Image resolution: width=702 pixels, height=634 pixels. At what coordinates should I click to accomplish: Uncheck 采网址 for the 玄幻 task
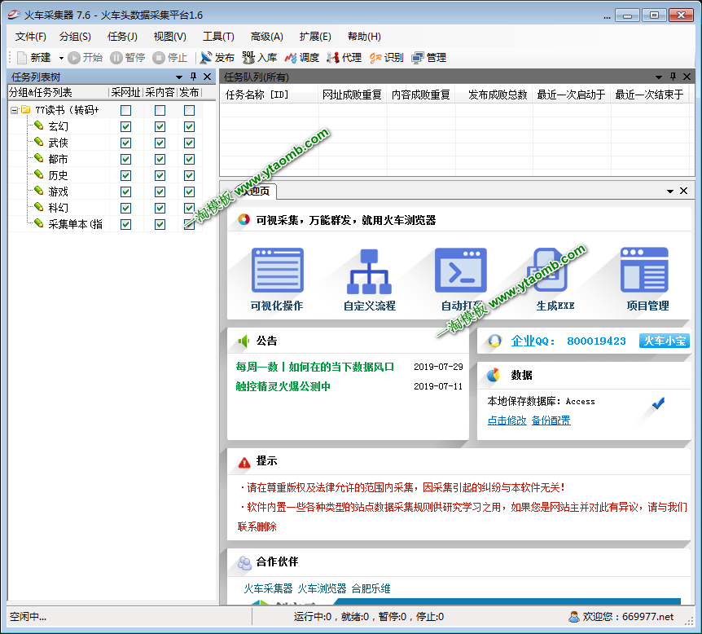click(125, 127)
